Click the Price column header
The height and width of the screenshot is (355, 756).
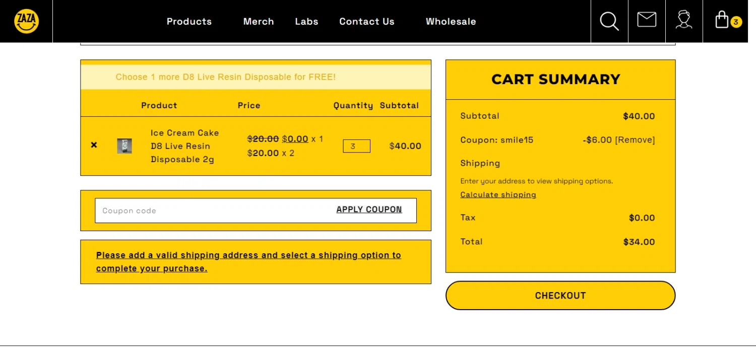tap(249, 105)
